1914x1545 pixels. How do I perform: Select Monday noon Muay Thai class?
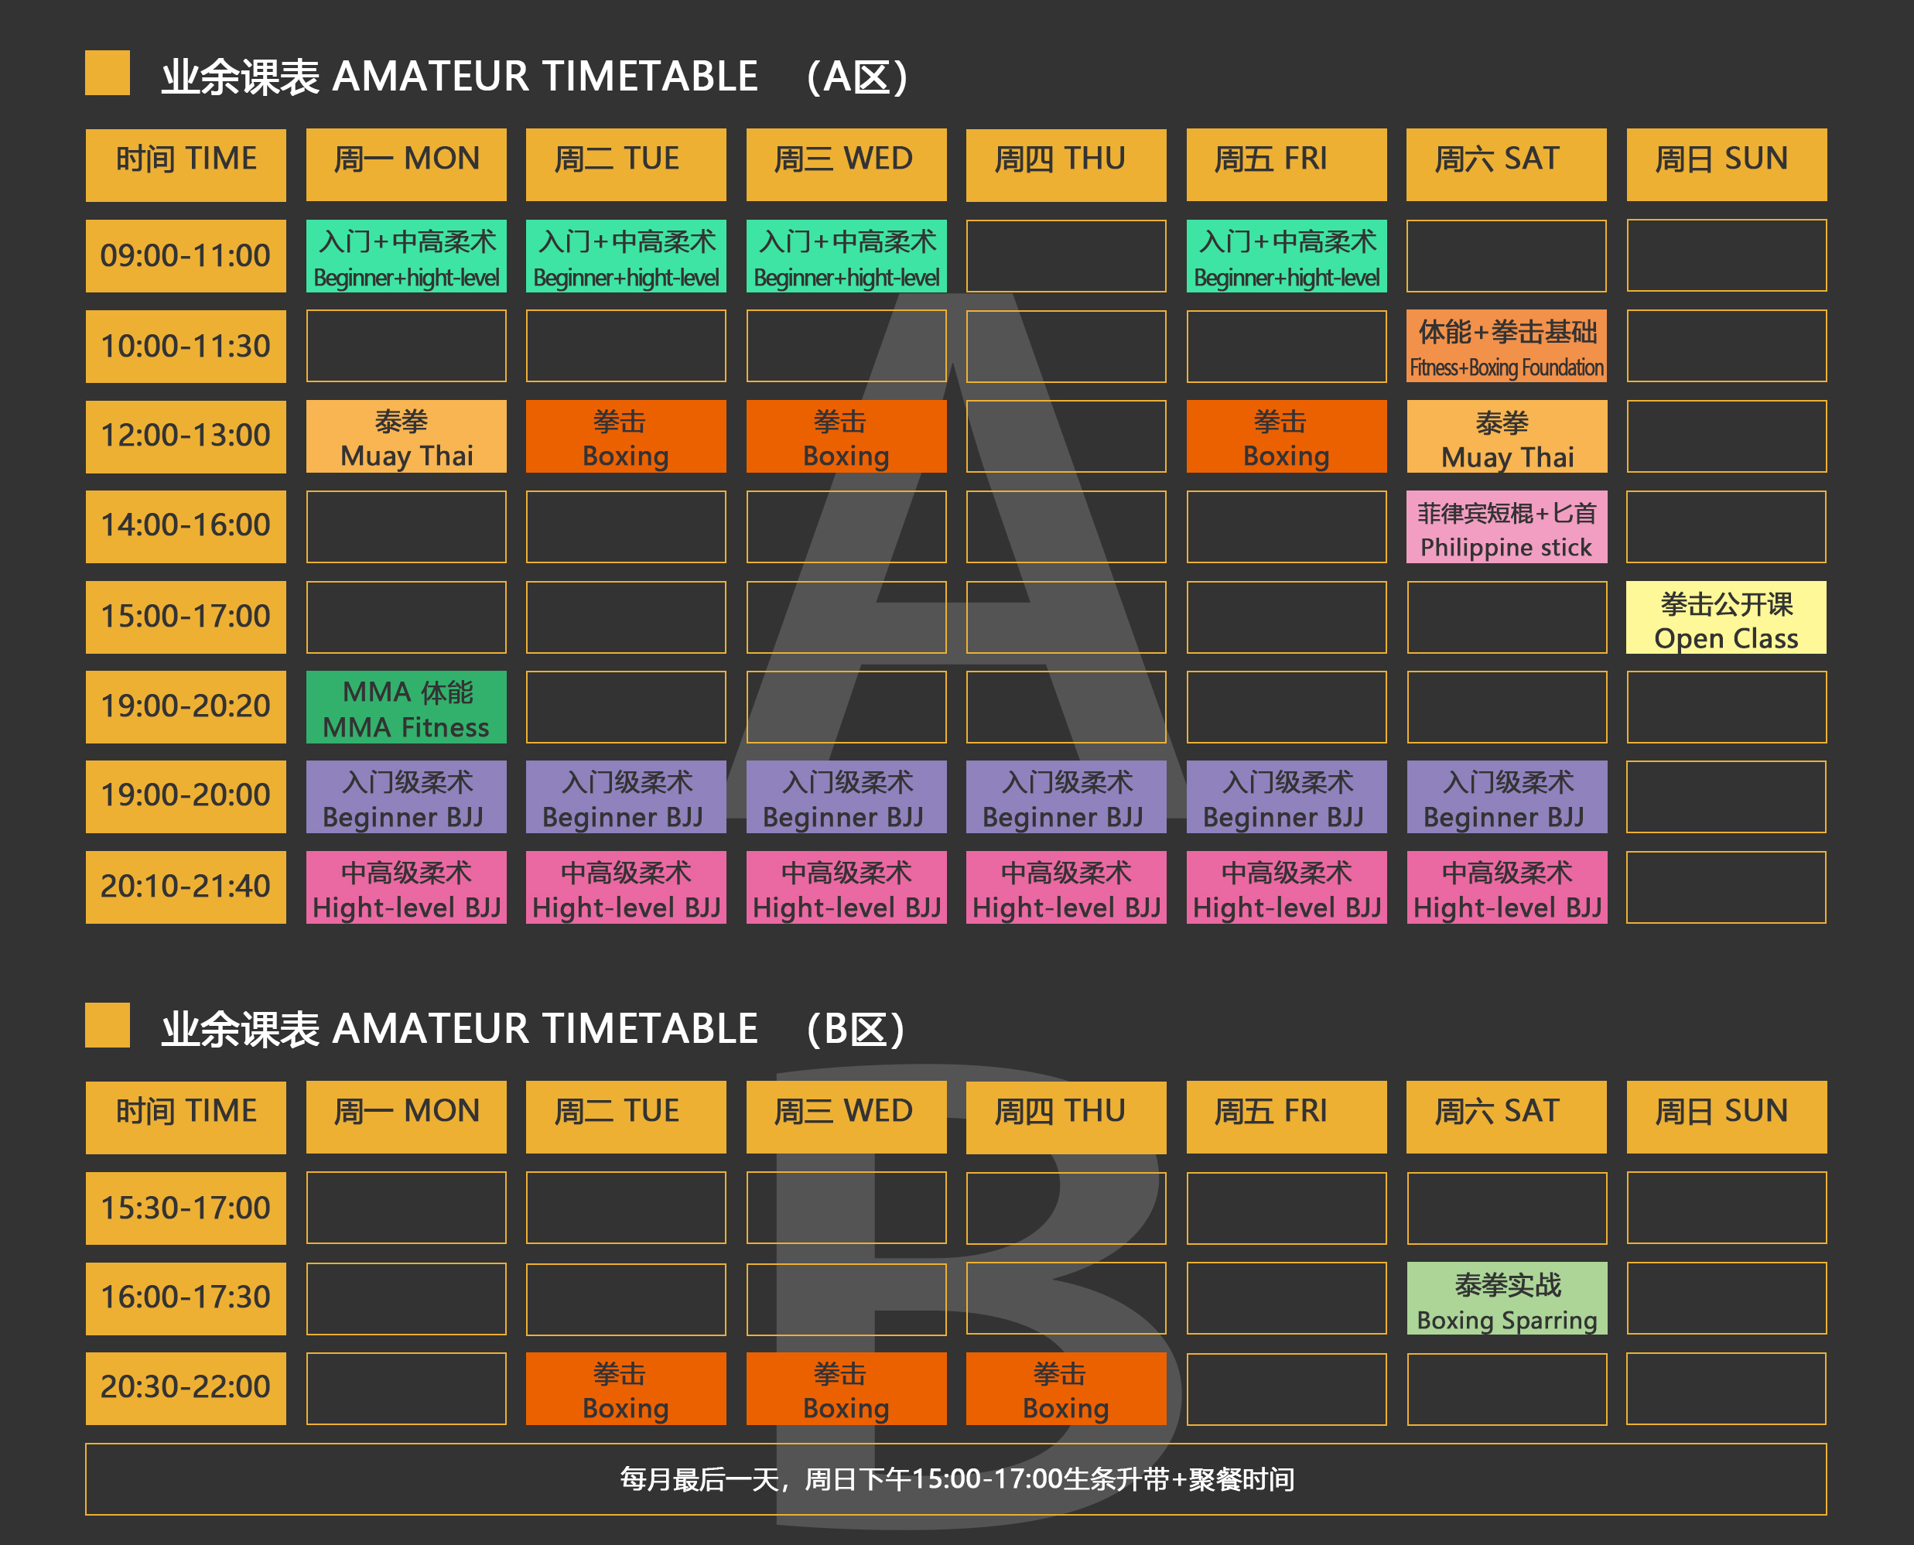click(405, 436)
